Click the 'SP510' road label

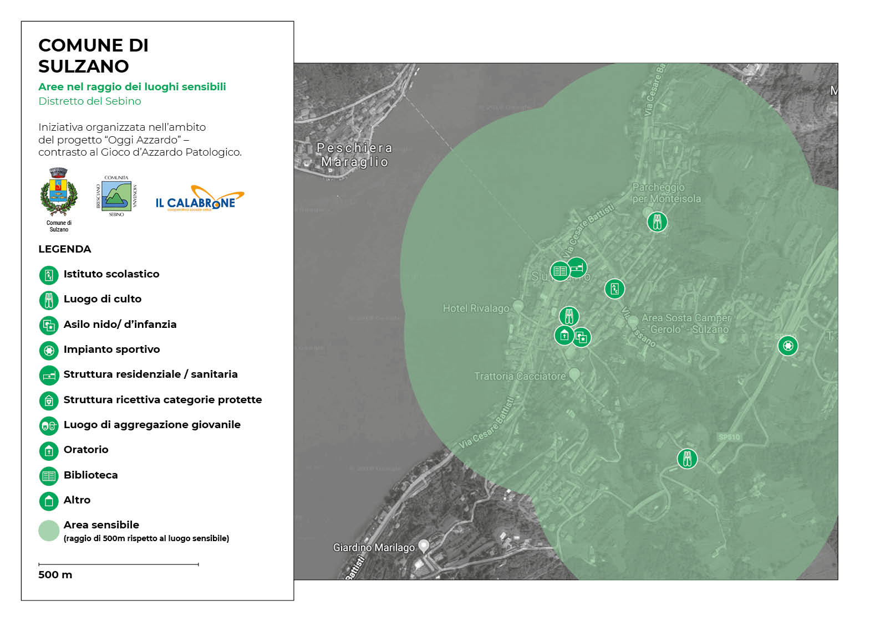coord(729,437)
